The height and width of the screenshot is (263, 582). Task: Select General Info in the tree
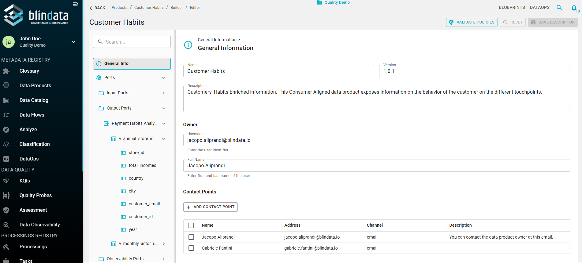pos(132,64)
